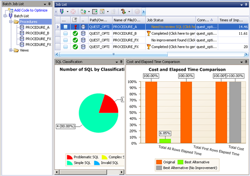Click 'Completed' status link for PROCEDURE_B
The height and width of the screenshot is (176, 250).
tap(173, 33)
